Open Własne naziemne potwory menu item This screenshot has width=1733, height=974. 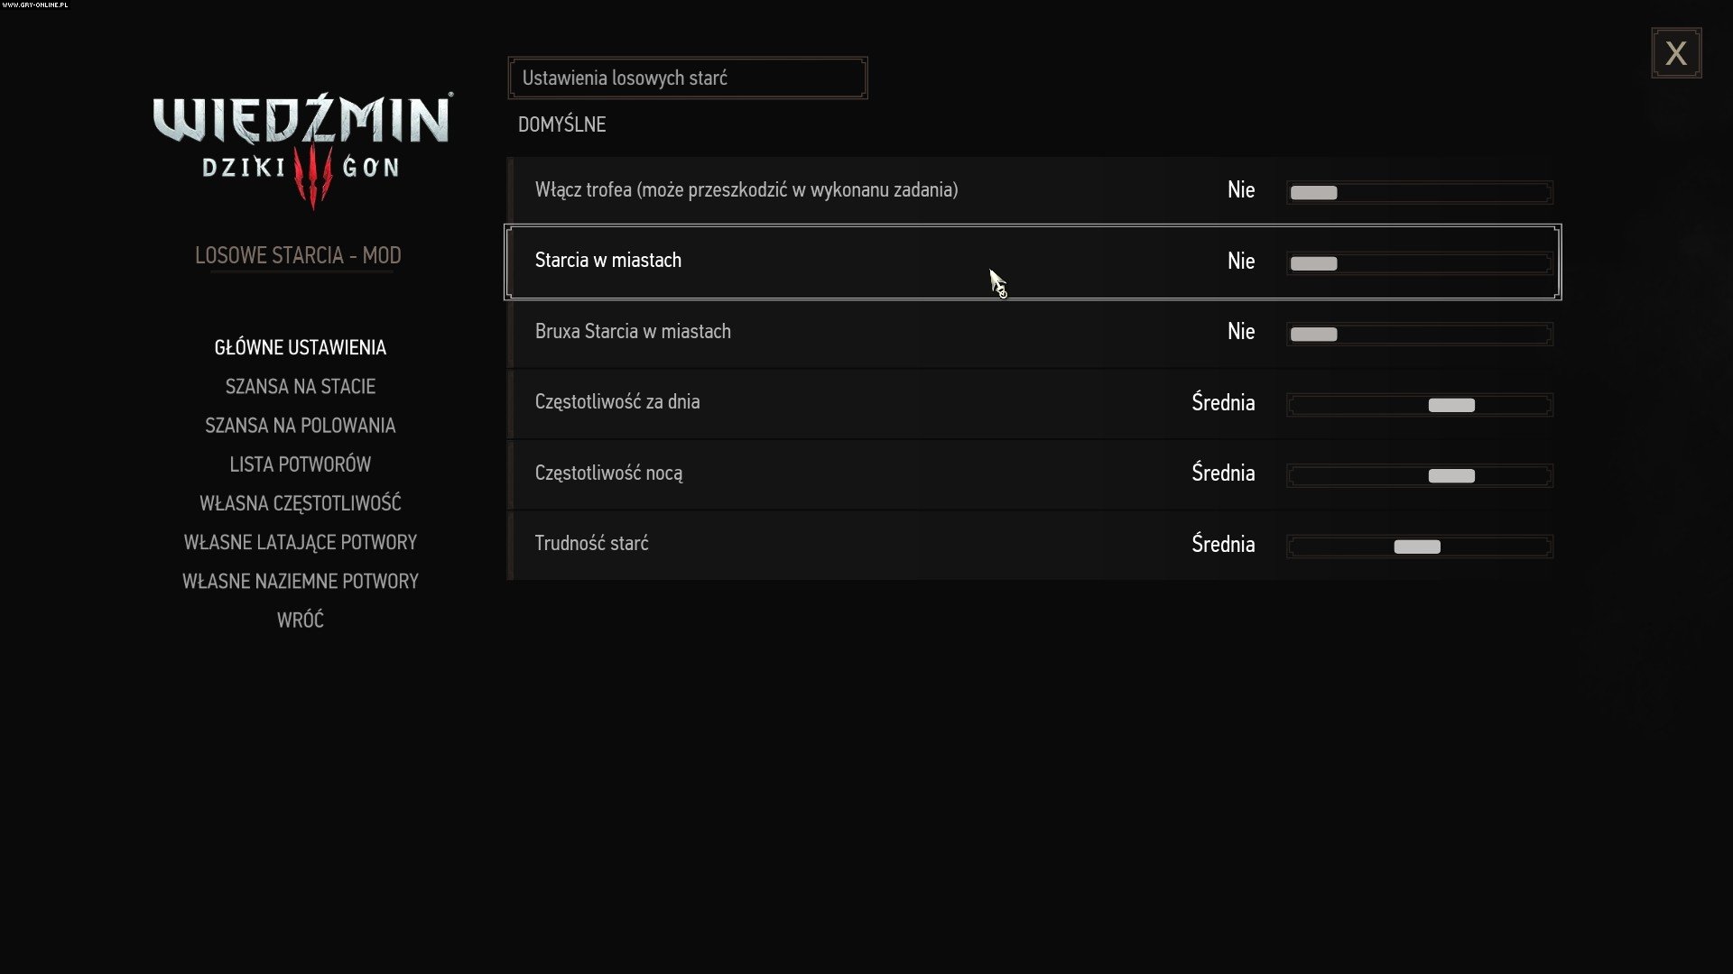pyautogui.click(x=300, y=581)
